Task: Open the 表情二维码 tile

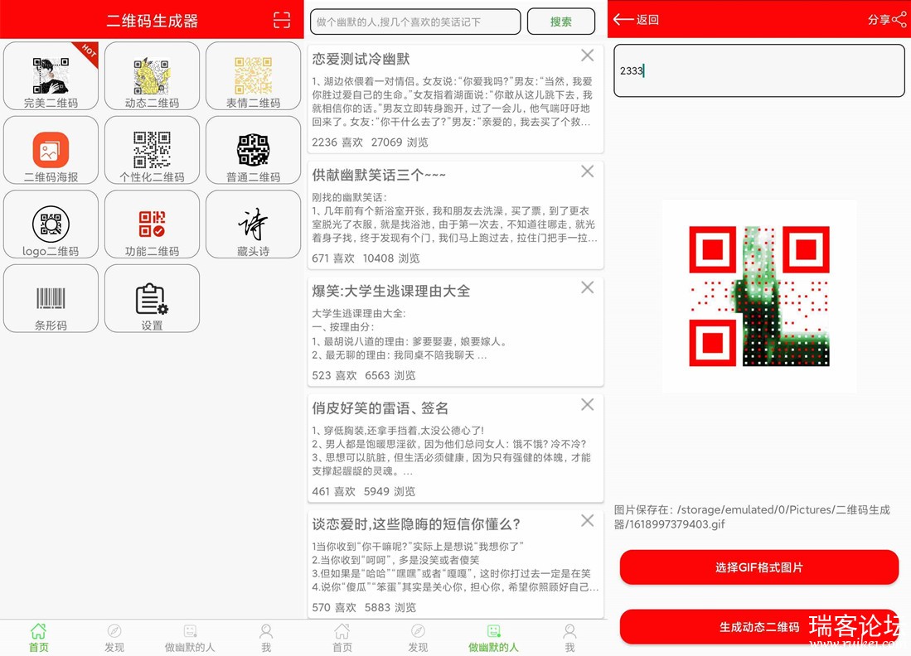Action: (254, 76)
